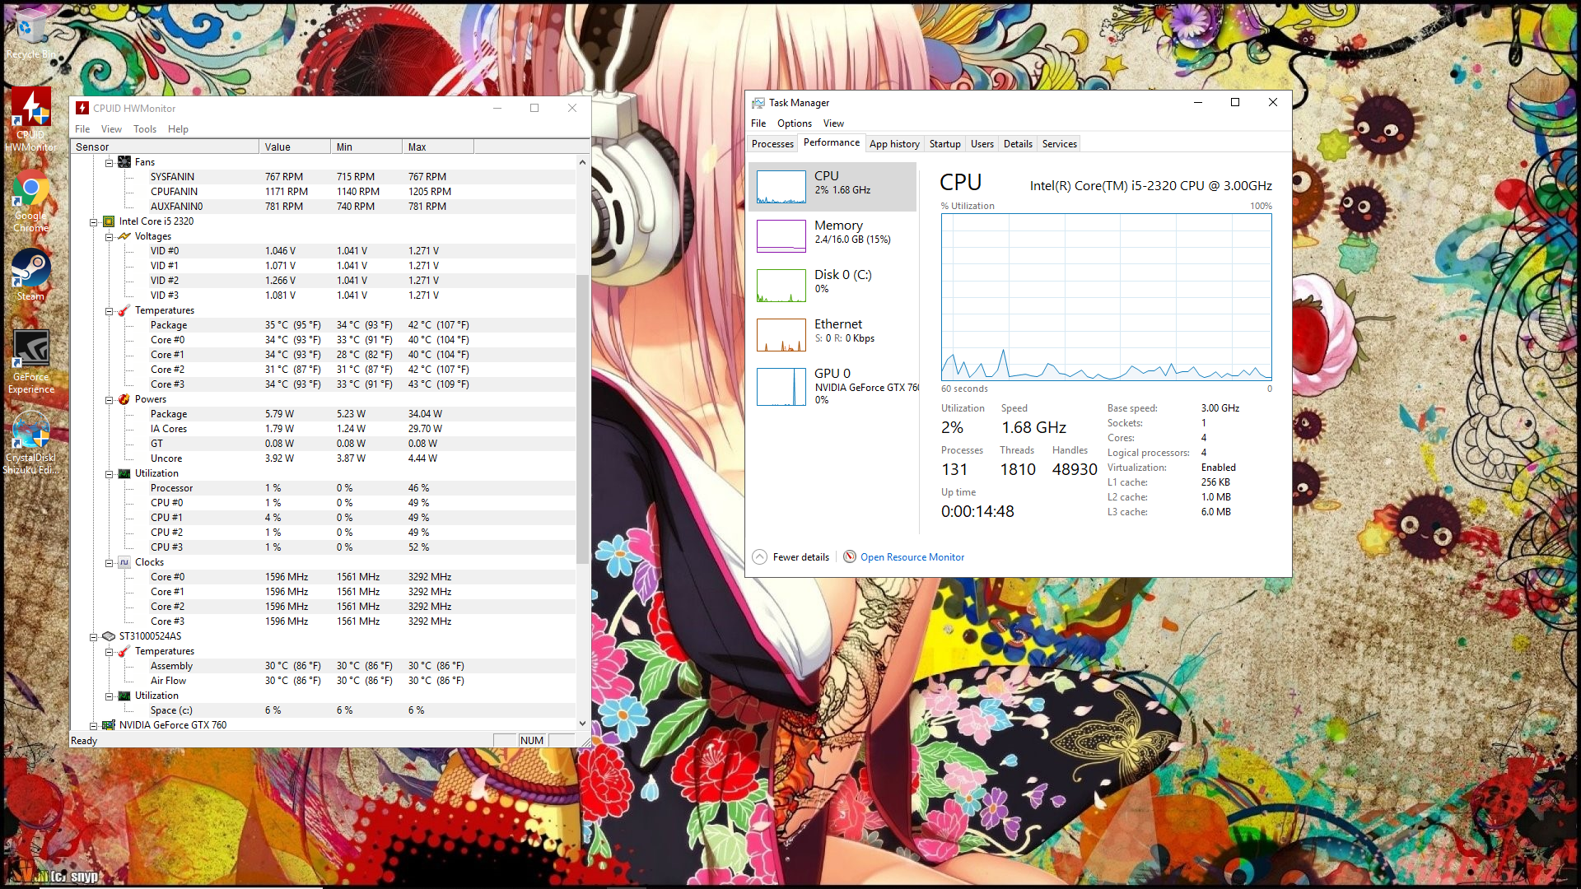Open the Task Manager View menu
The height and width of the screenshot is (889, 1581).
coord(833,123)
